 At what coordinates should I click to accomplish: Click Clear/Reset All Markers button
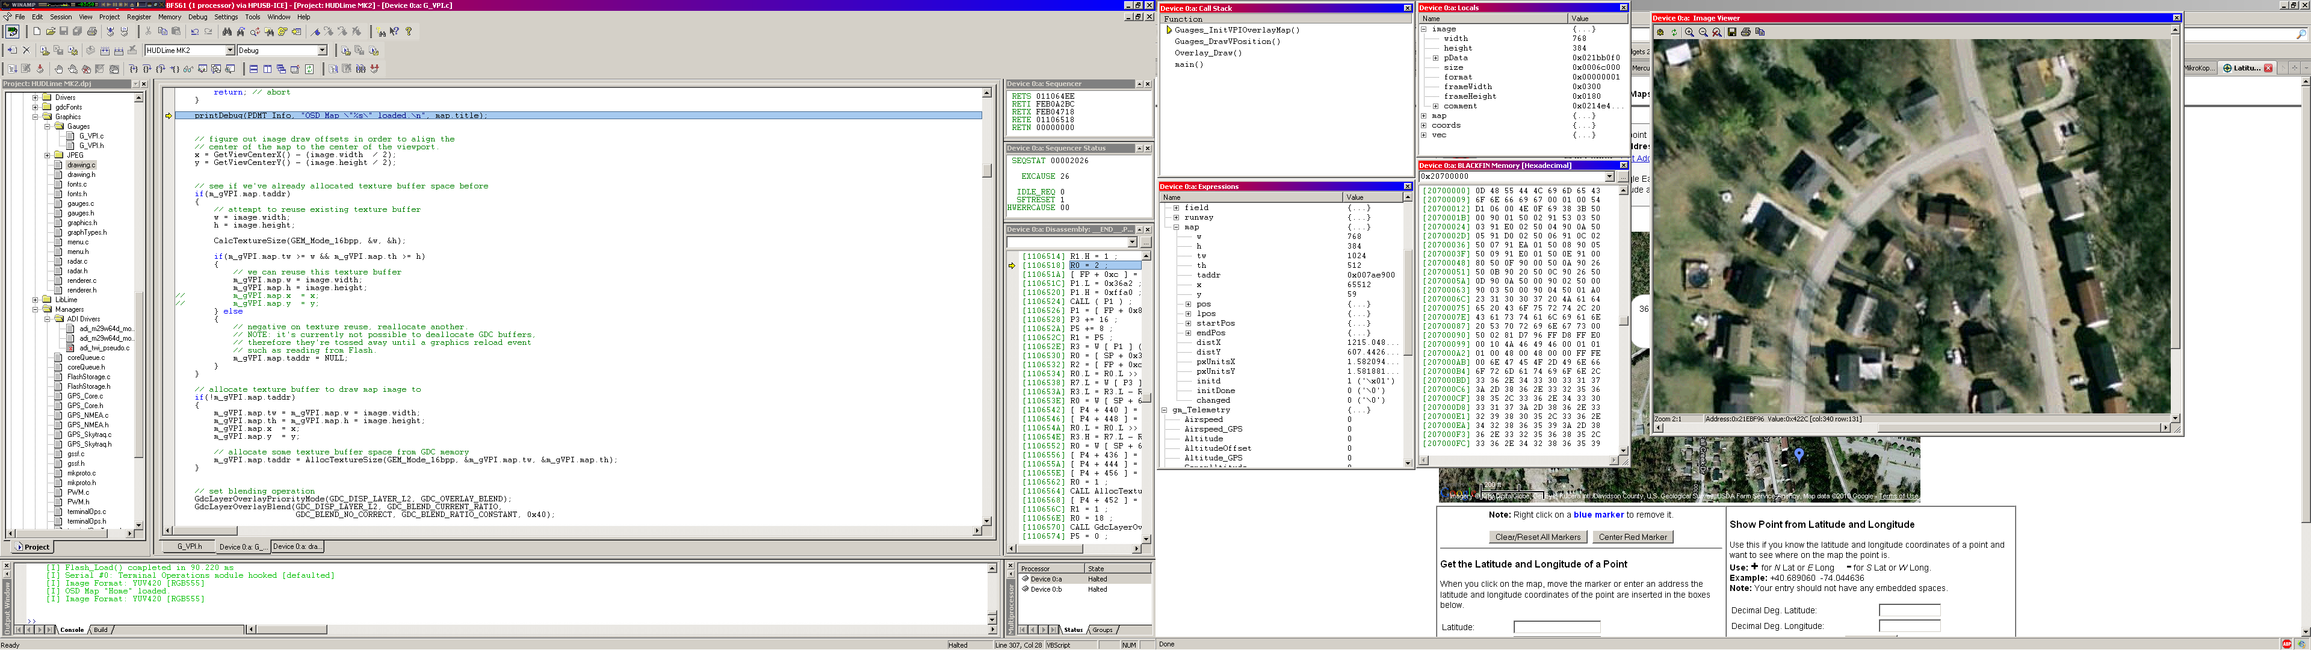point(1537,537)
